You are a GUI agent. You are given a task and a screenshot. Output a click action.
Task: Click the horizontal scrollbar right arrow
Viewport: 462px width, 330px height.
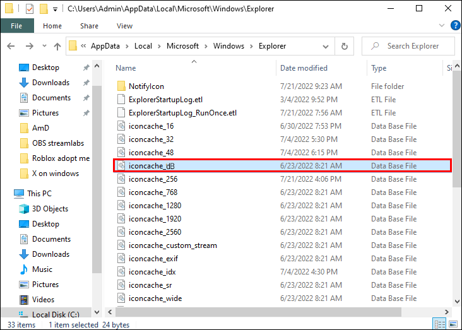click(447, 312)
